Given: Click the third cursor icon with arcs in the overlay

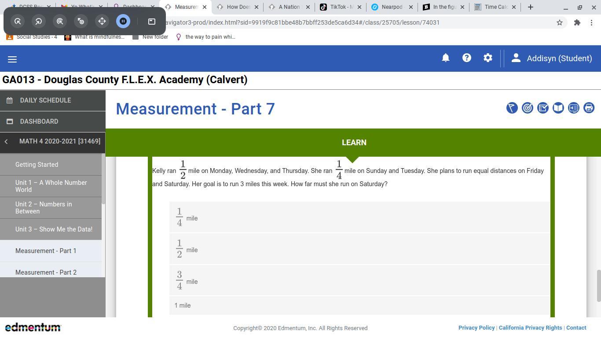Looking at the screenshot, I should tap(60, 21).
